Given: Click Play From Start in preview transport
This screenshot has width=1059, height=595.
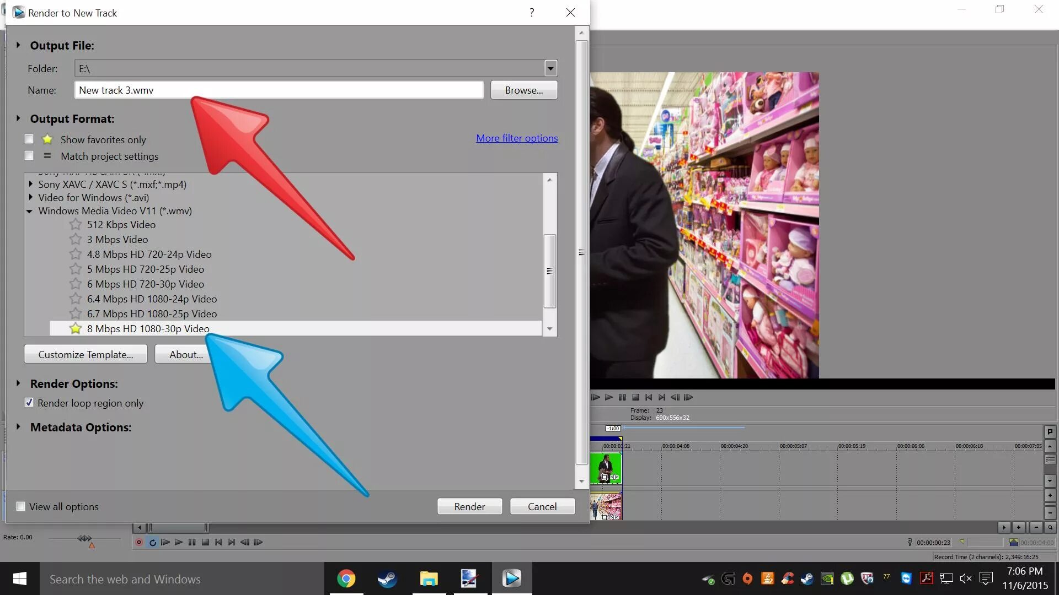Looking at the screenshot, I should [596, 397].
